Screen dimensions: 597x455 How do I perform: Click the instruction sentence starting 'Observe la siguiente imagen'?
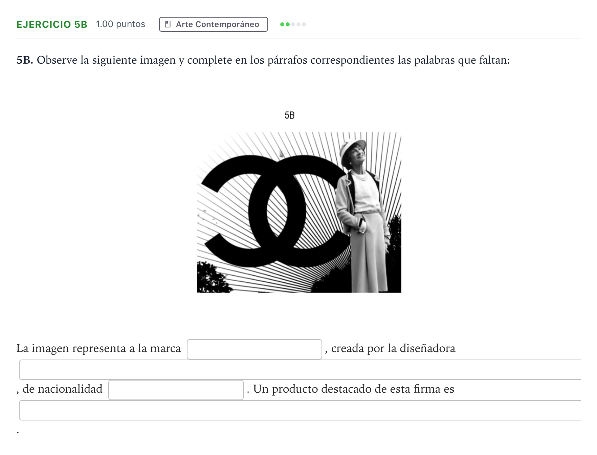click(x=273, y=60)
